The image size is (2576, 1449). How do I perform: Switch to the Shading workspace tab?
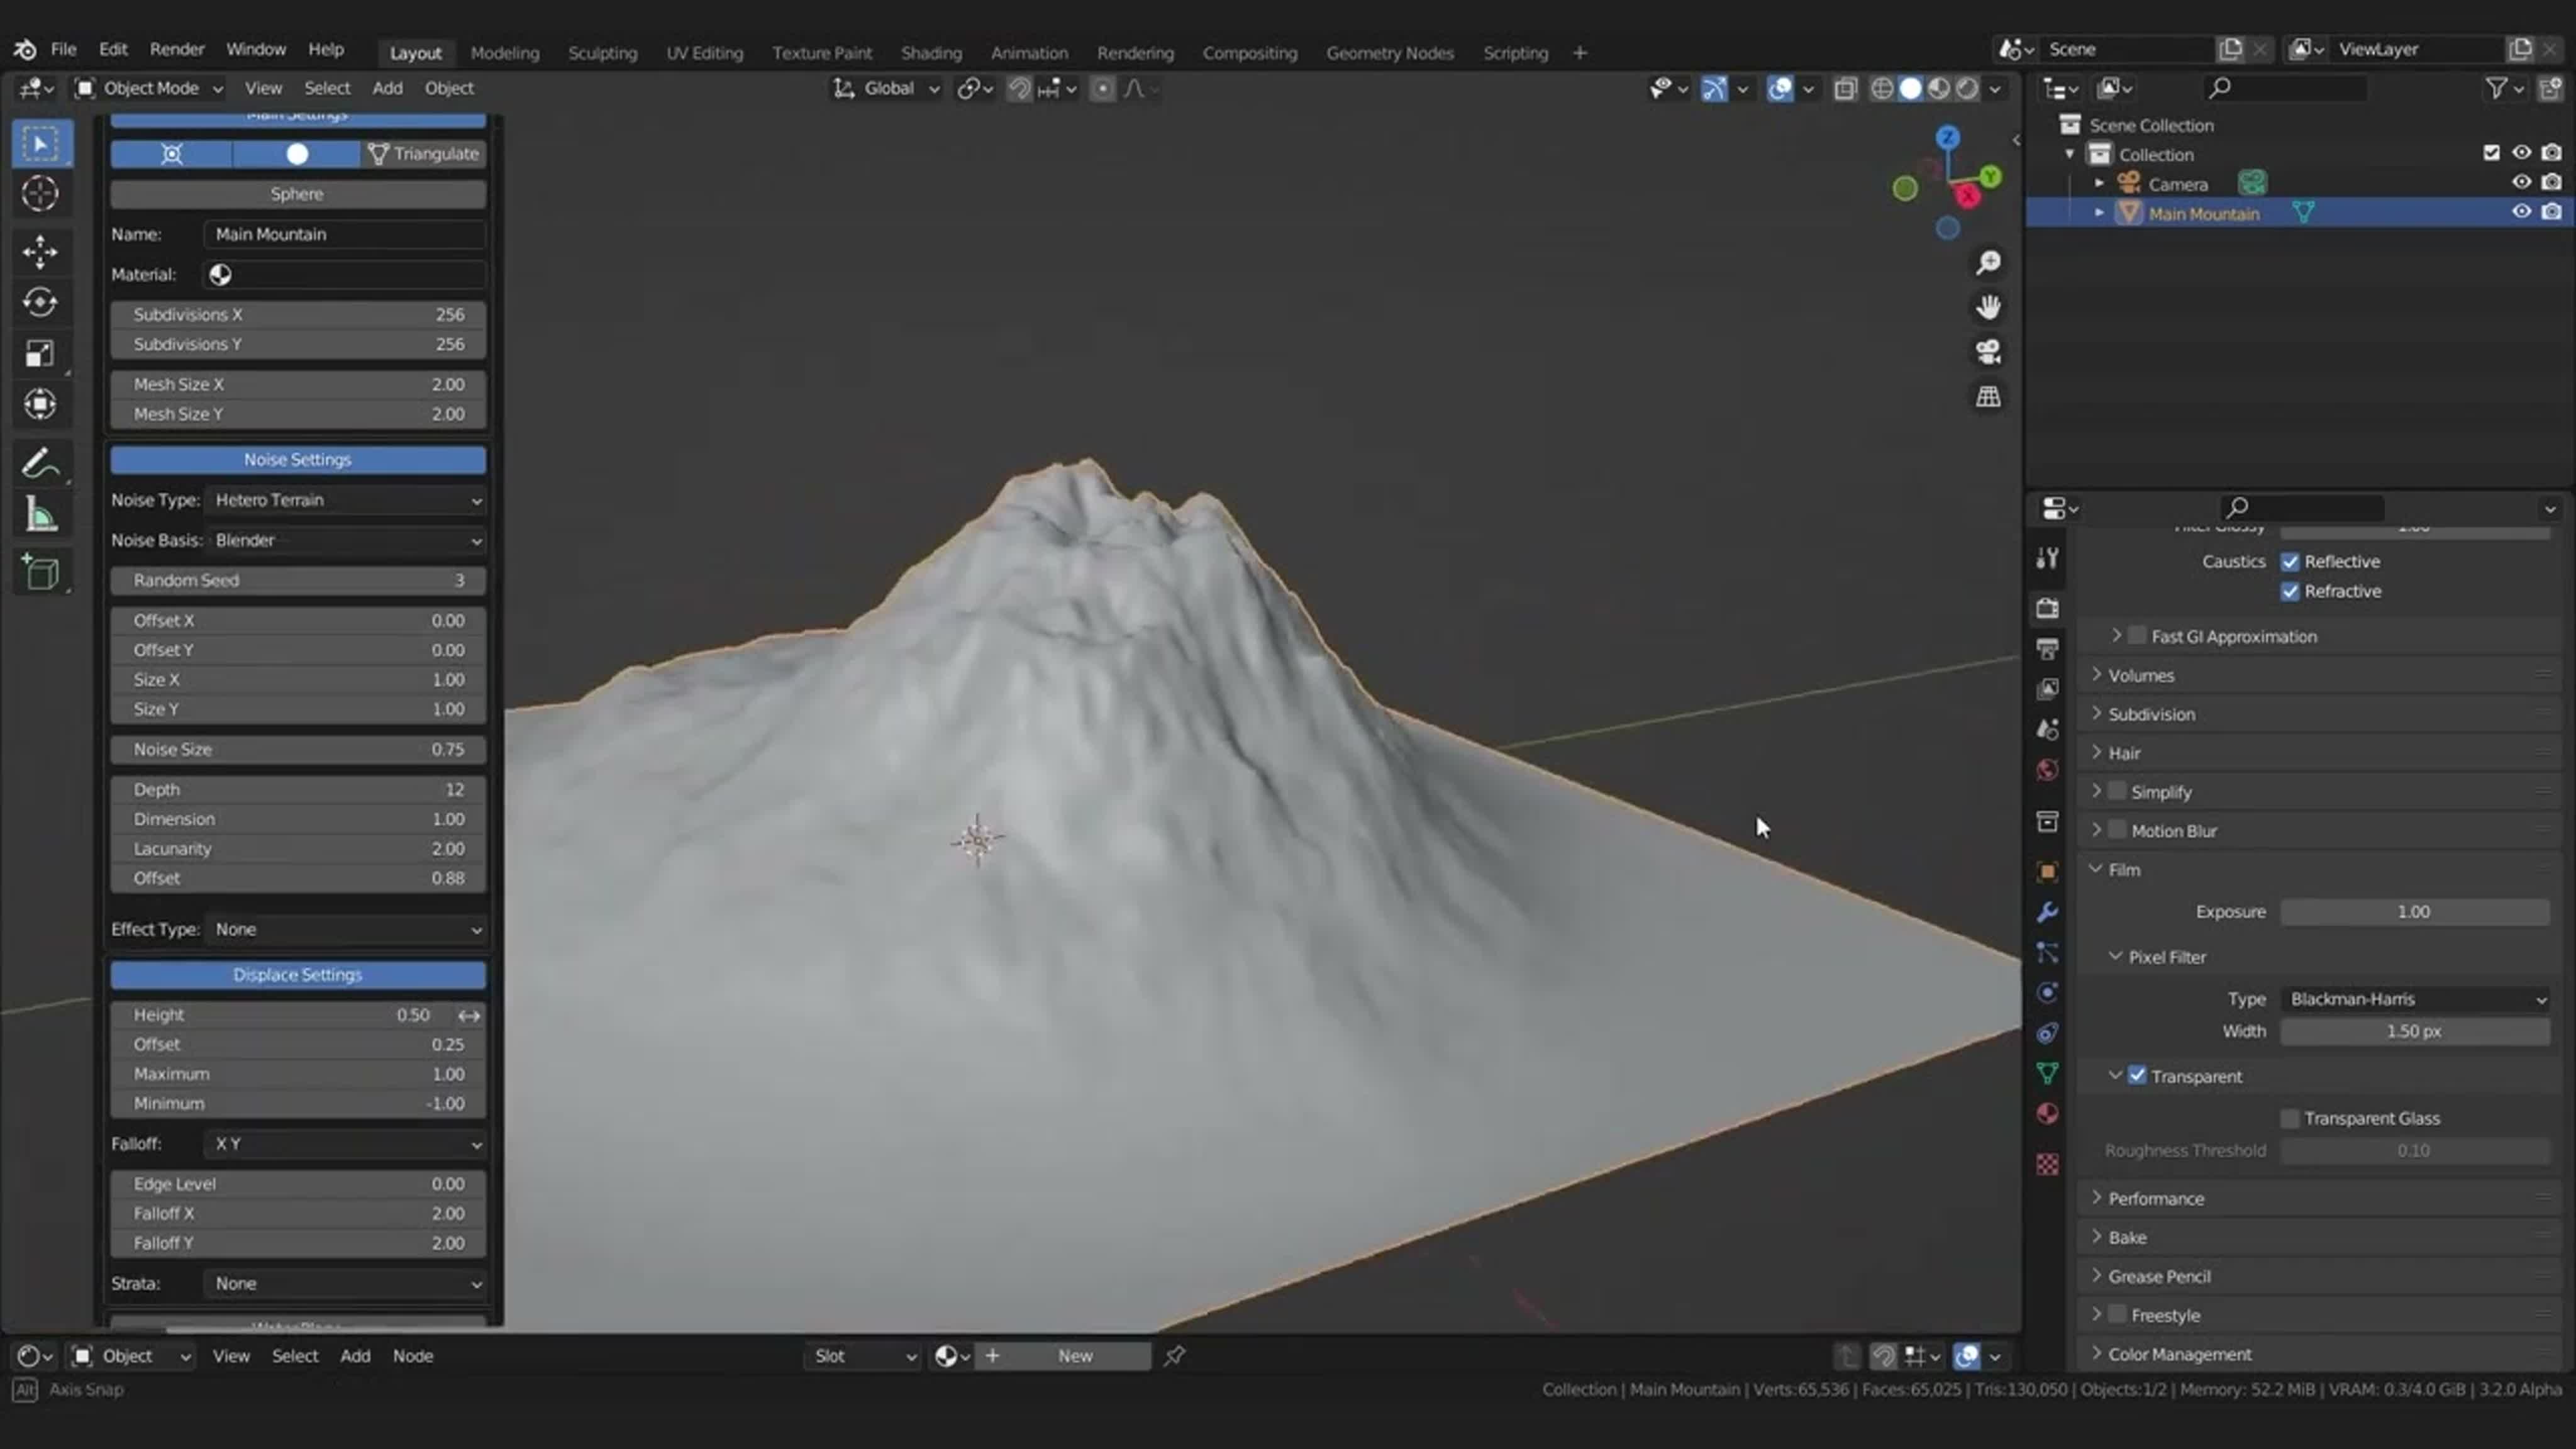click(x=931, y=53)
